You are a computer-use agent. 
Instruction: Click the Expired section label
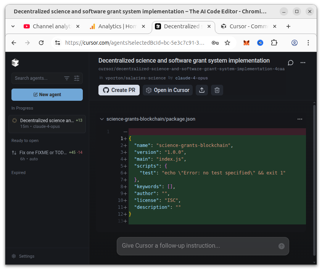click(x=18, y=173)
